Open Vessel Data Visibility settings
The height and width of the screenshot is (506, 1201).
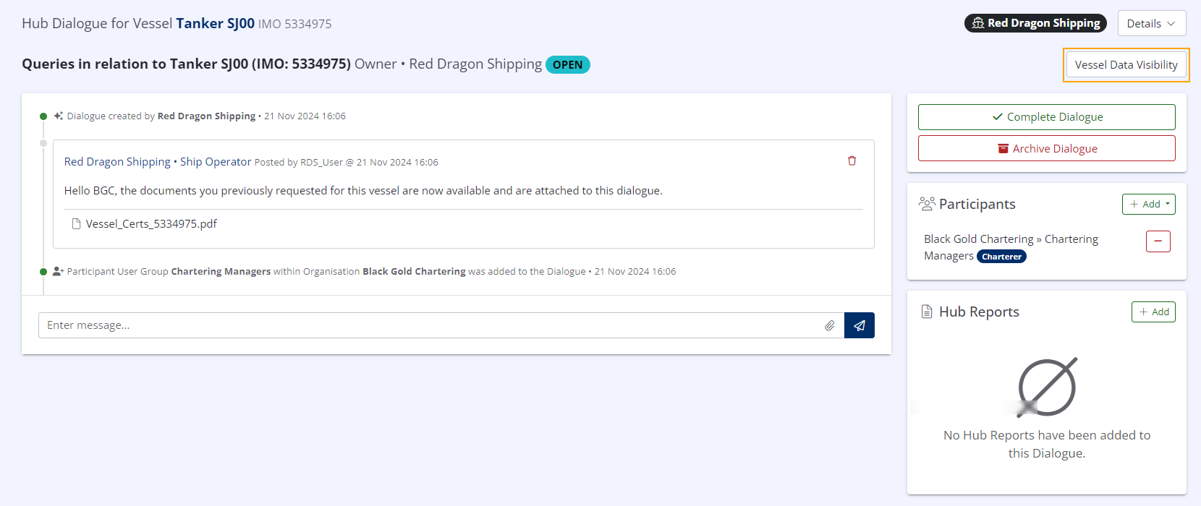pos(1126,65)
